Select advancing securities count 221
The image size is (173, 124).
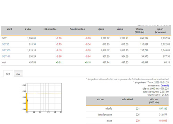(x=138, y=108)
